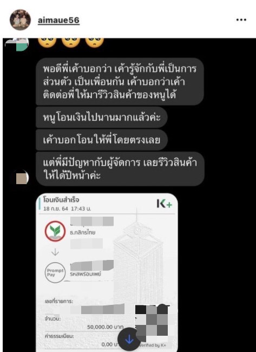This screenshot has height=352, width=256.
Task: Click the third sleepy-face emoji
Action: coord(95,42)
